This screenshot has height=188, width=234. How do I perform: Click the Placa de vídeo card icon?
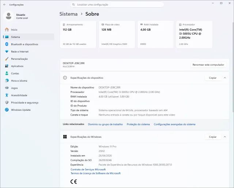pyautogui.click(x=103, y=24)
